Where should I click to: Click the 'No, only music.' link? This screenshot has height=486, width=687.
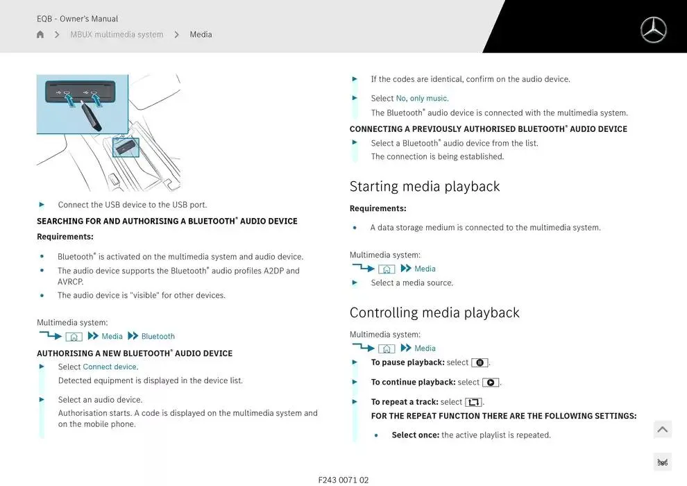click(x=422, y=99)
